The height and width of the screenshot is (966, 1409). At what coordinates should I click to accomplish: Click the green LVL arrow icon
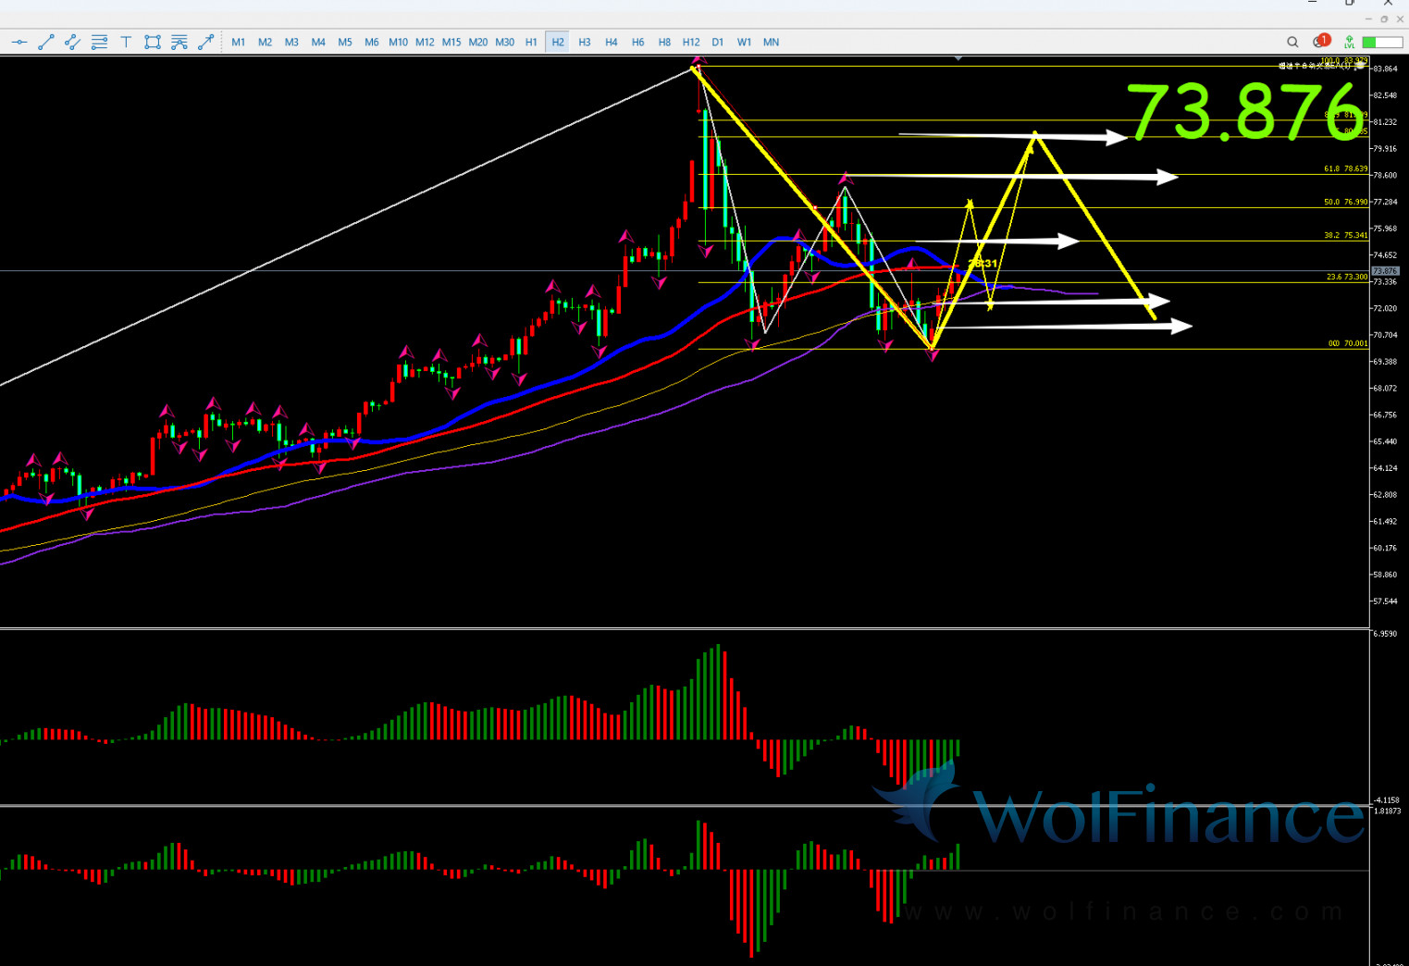[1350, 42]
